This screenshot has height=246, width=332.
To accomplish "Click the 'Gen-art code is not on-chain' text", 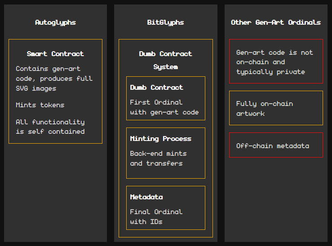I will click(274, 62).
